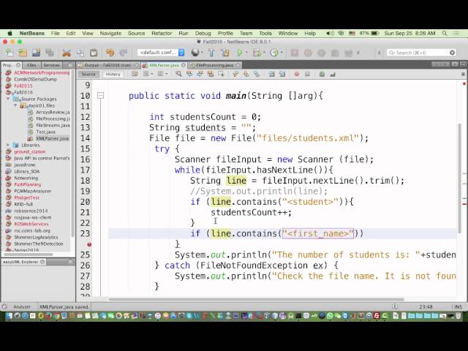Click the error marker beside line 24
Screen dimensions: 468x351
click(x=89, y=244)
